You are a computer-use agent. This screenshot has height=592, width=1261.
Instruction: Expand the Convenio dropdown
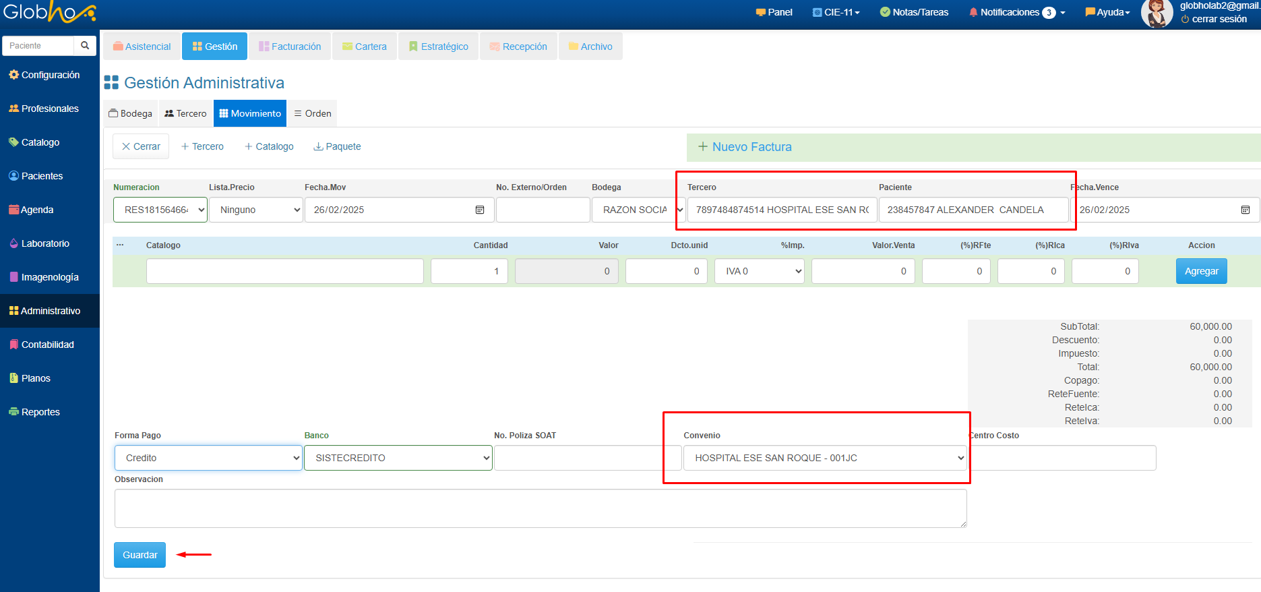point(825,458)
